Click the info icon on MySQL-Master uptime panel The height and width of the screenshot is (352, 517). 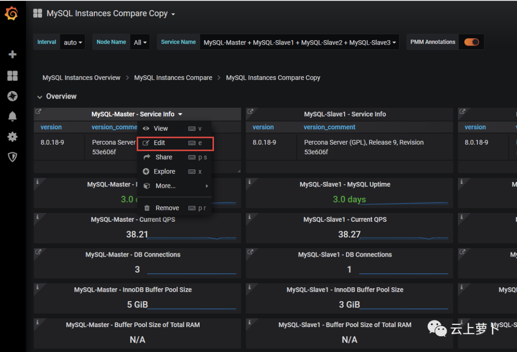click(x=38, y=182)
